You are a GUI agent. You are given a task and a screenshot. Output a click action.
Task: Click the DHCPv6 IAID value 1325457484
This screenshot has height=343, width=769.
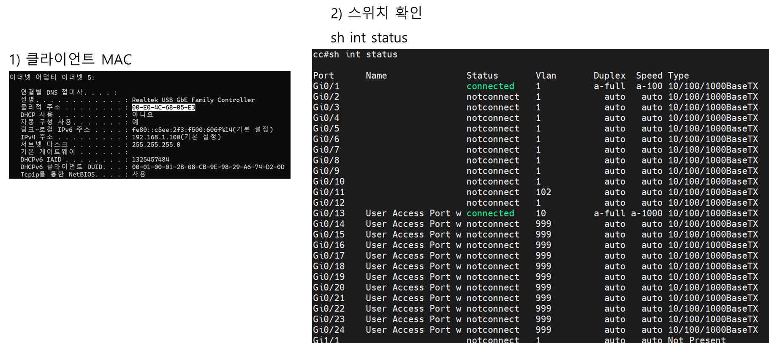click(x=150, y=159)
